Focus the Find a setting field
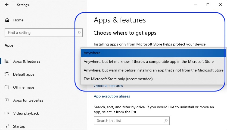 click(44, 33)
